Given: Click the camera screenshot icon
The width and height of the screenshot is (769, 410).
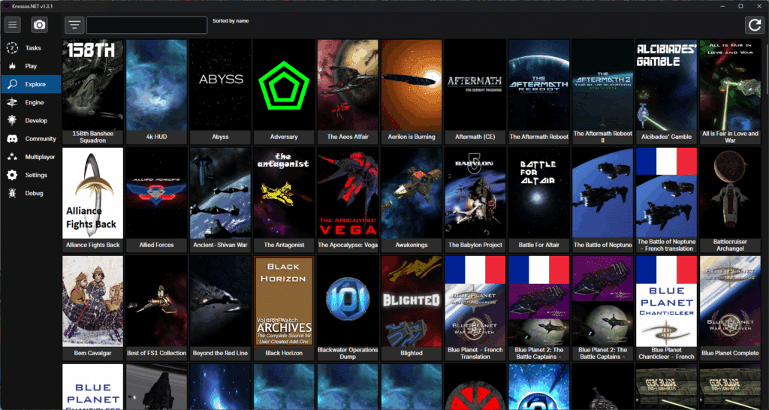Looking at the screenshot, I should 39,25.
